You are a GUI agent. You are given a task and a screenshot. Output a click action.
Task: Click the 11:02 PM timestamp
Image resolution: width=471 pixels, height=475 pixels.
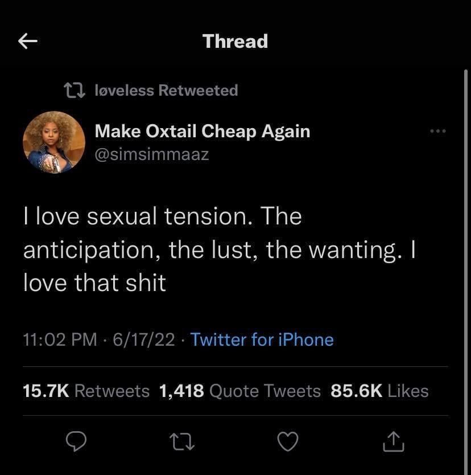(60, 339)
